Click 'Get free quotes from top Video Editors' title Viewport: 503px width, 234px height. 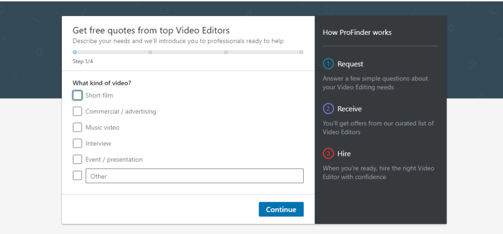click(x=151, y=31)
